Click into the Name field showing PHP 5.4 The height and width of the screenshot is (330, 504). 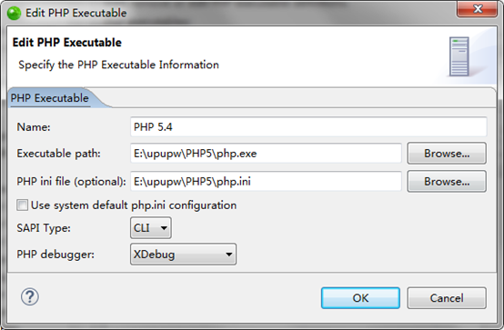(308, 127)
